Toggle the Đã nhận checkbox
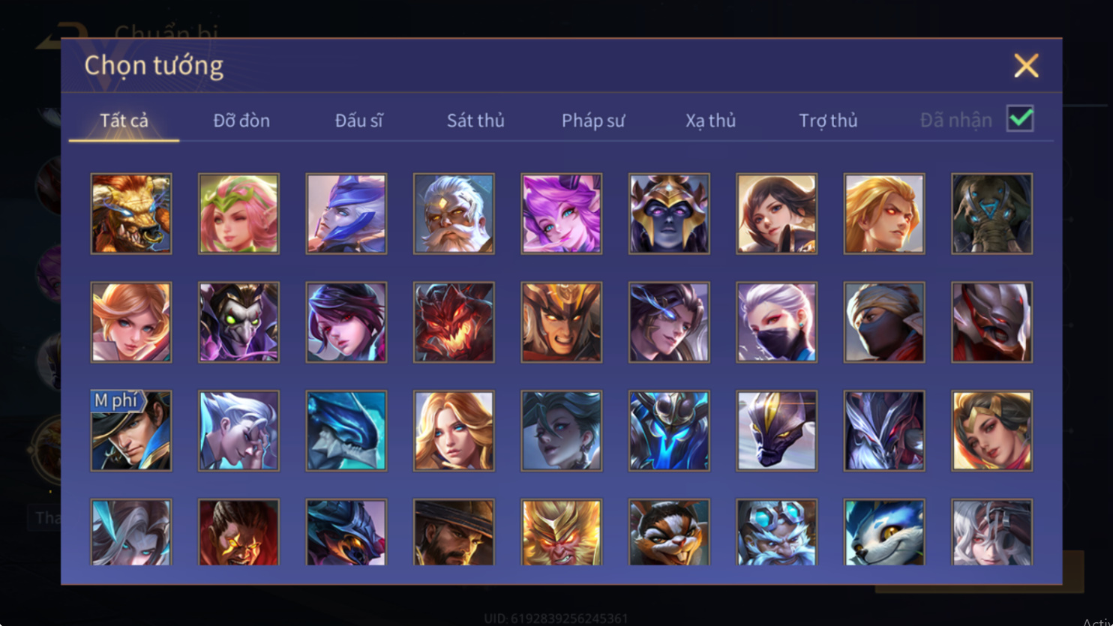The height and width of the screenshot is (626, 1113). pos(1020,118)
